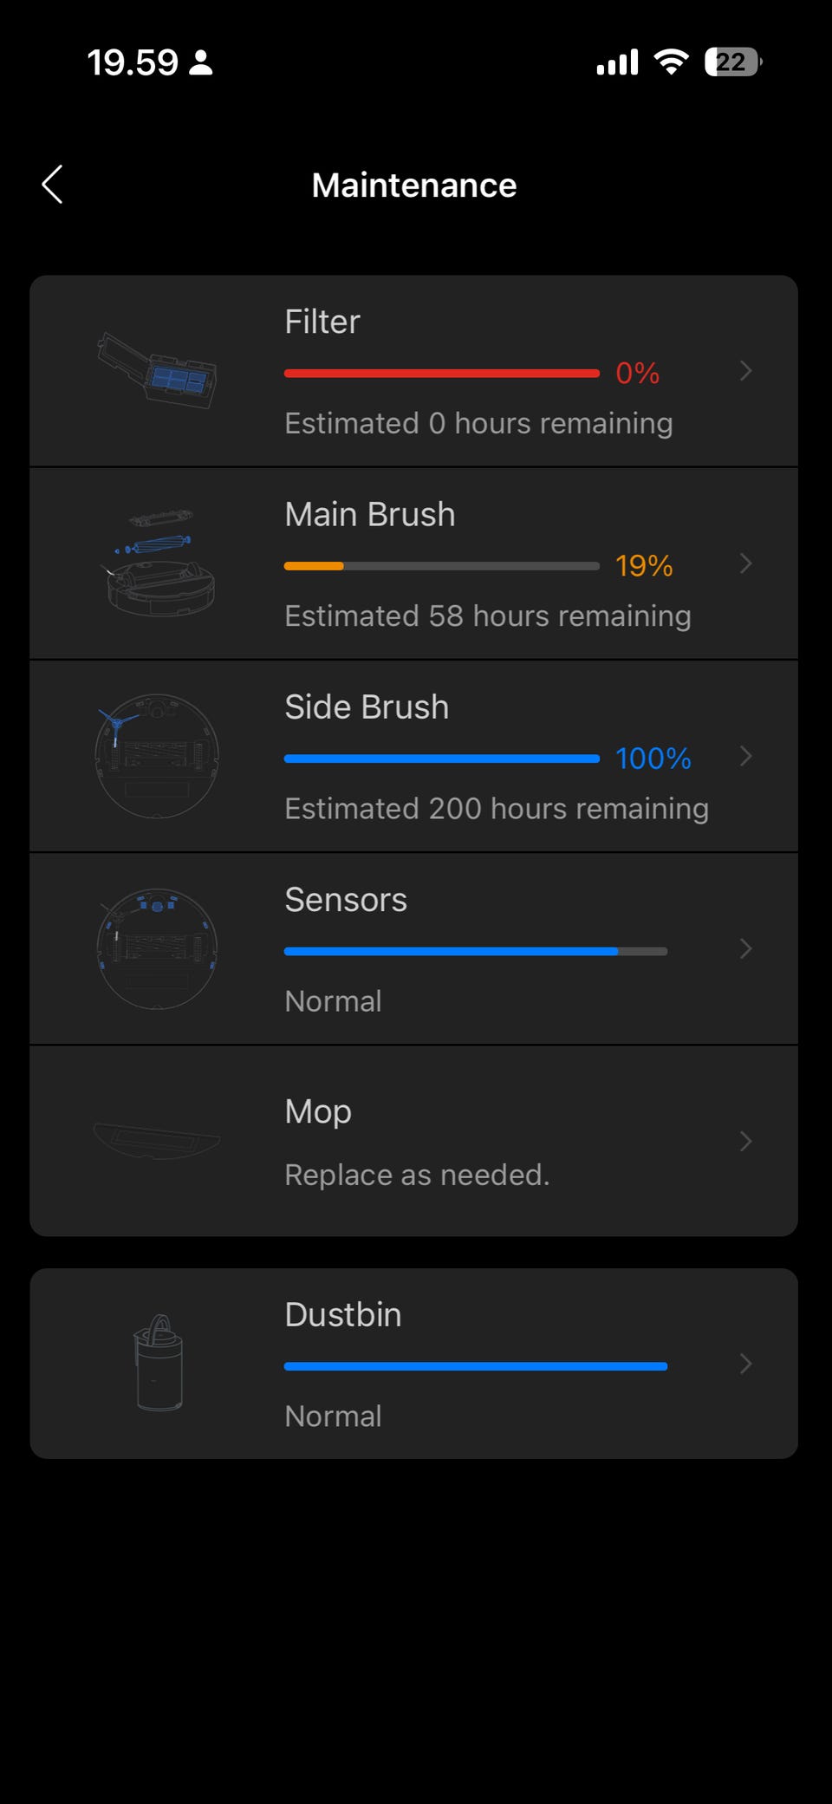Tap the back arrow icon
Image resolution: width=832 pixels, height=1804 pixels.
pos(53,185)
